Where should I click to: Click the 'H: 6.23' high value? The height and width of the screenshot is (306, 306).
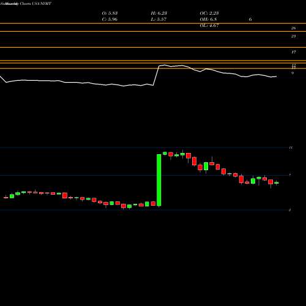(159, 13)
